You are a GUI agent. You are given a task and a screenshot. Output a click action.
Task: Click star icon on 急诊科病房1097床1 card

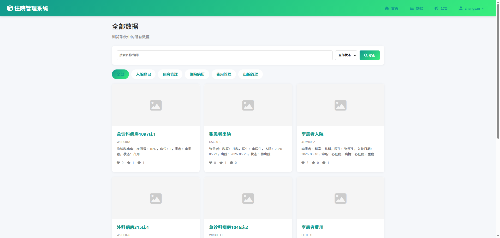point(129,163)
